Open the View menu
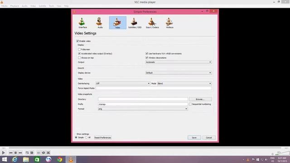 tap(59, 6)
